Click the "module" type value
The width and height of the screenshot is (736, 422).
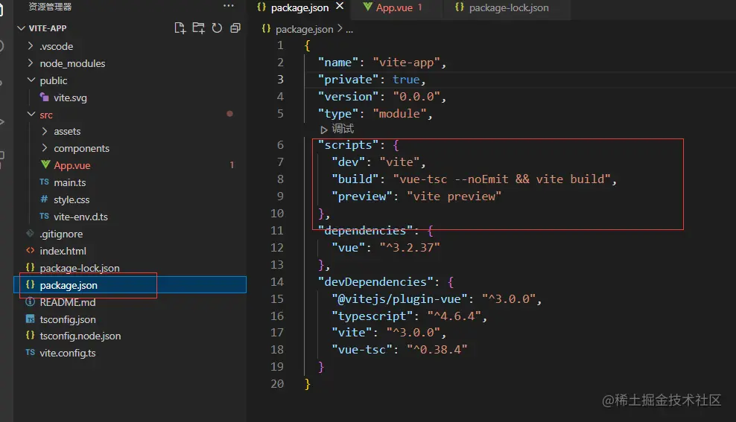tap(399, 114)
